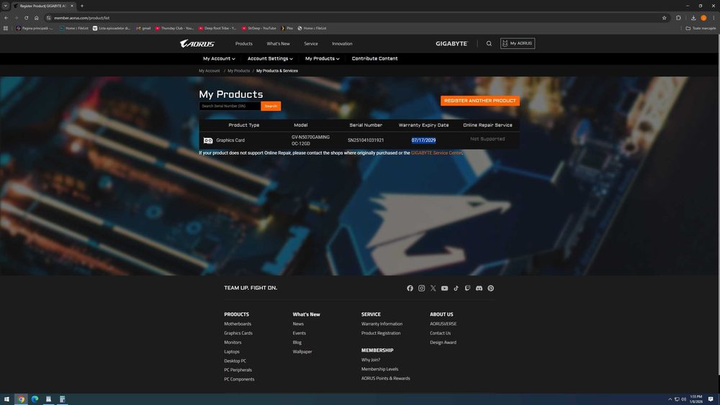Click the orange Search button

(271, 106)
